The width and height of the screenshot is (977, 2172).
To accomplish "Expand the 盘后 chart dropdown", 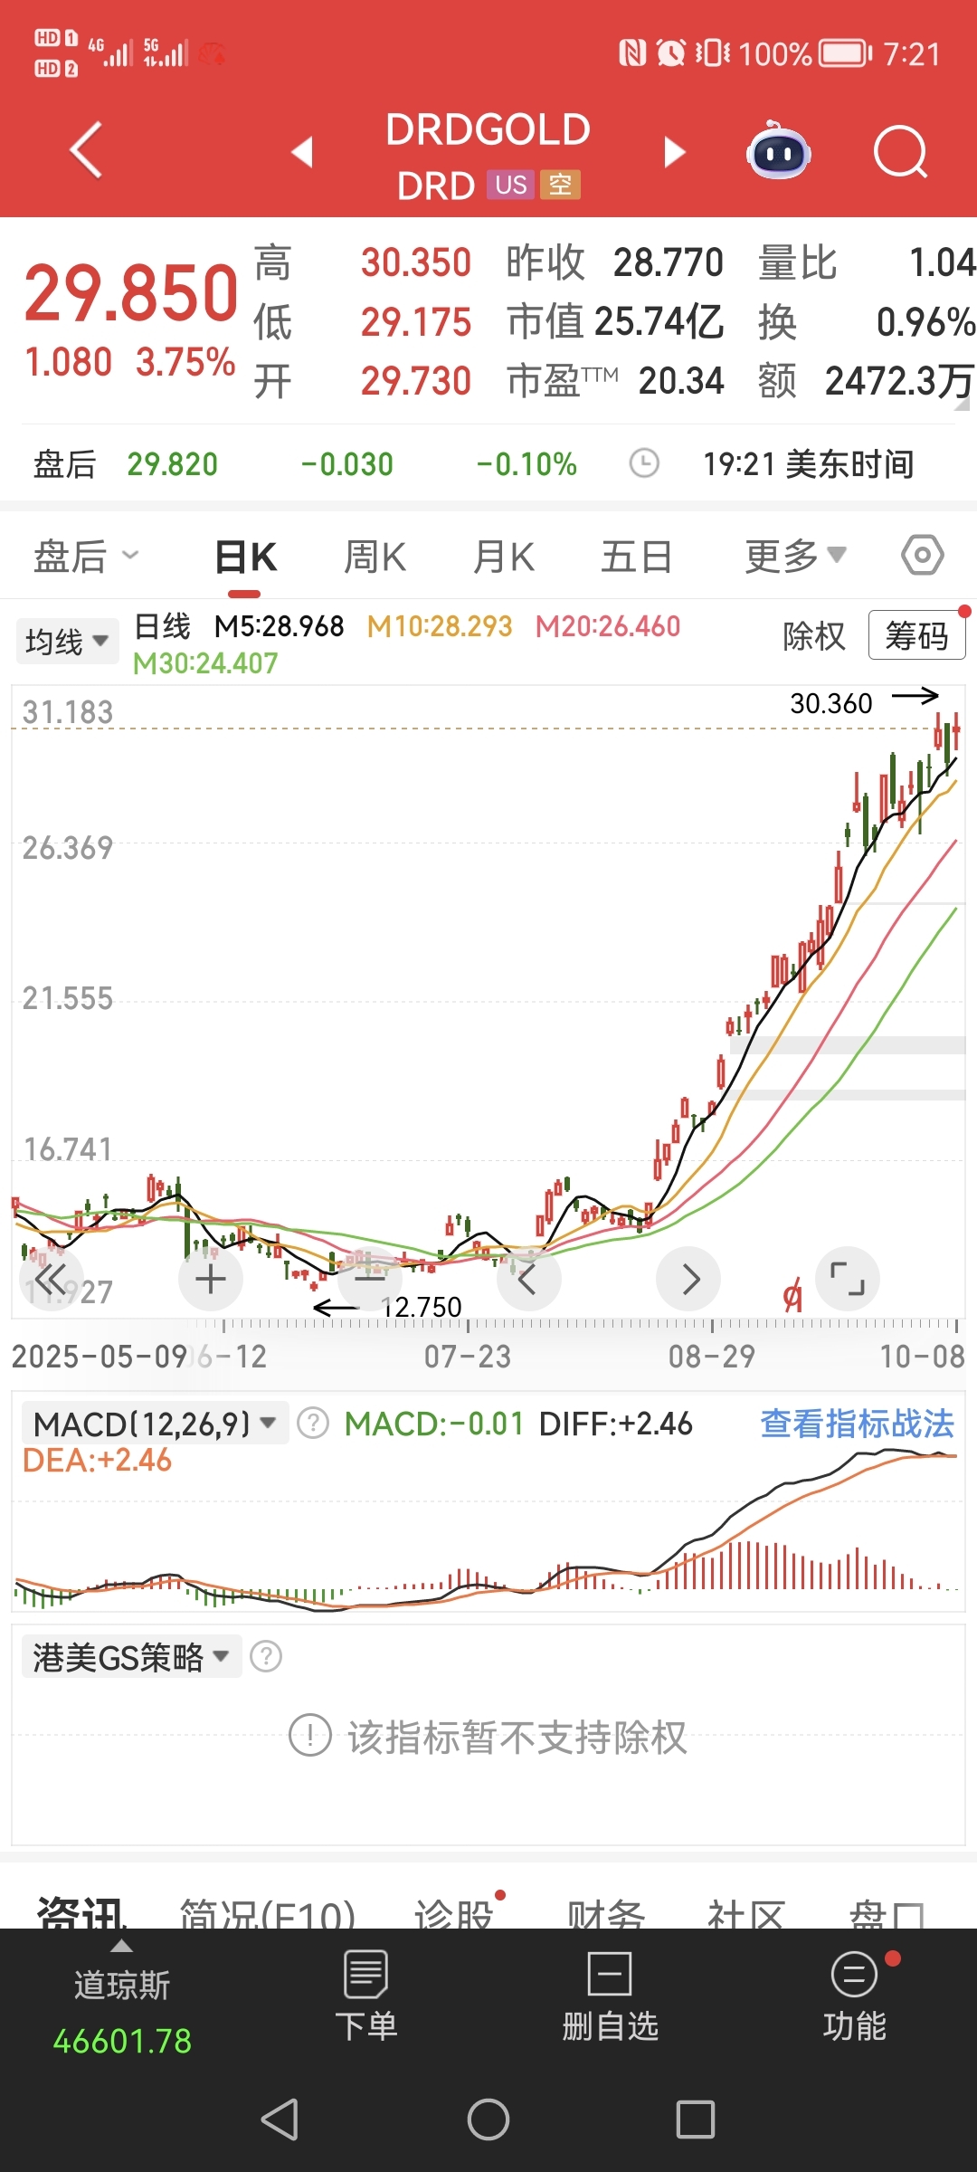I will pos(86,556).
